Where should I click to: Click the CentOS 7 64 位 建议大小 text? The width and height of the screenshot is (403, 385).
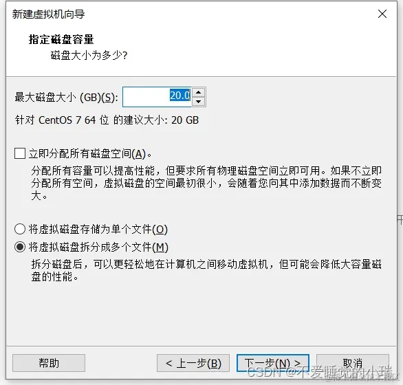[x=107, y=120]
